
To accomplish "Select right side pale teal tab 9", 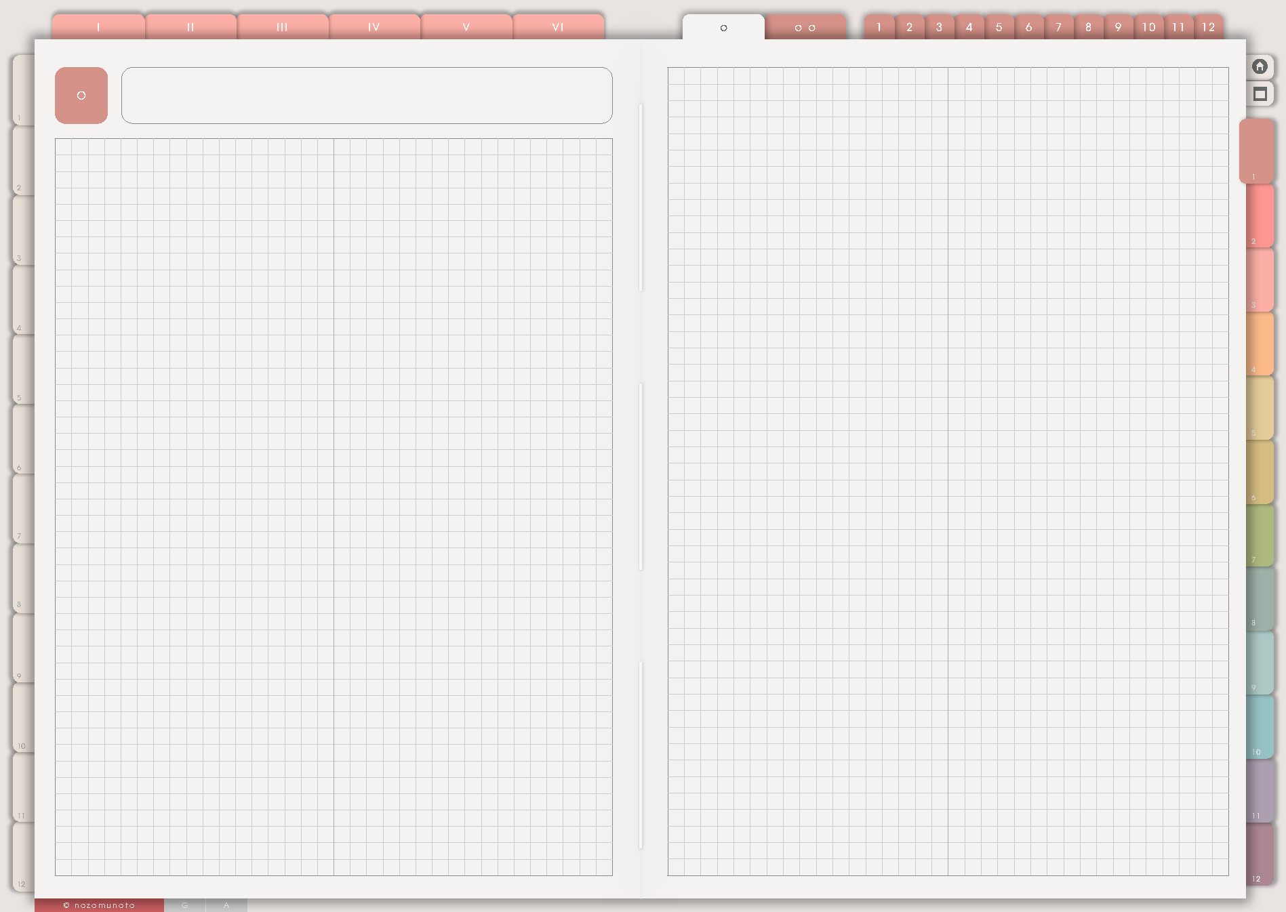I will point(1260,663).
